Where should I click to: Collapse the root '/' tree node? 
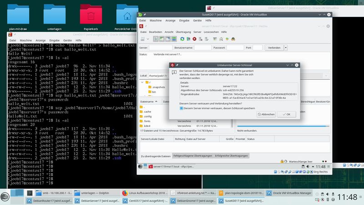(142, 82)
